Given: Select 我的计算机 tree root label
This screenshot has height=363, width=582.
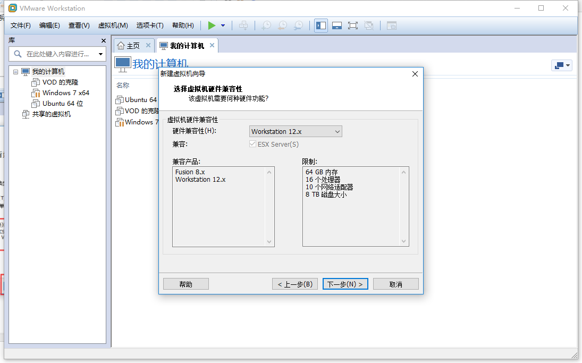Looking at the screenshot, I should 48,72.
